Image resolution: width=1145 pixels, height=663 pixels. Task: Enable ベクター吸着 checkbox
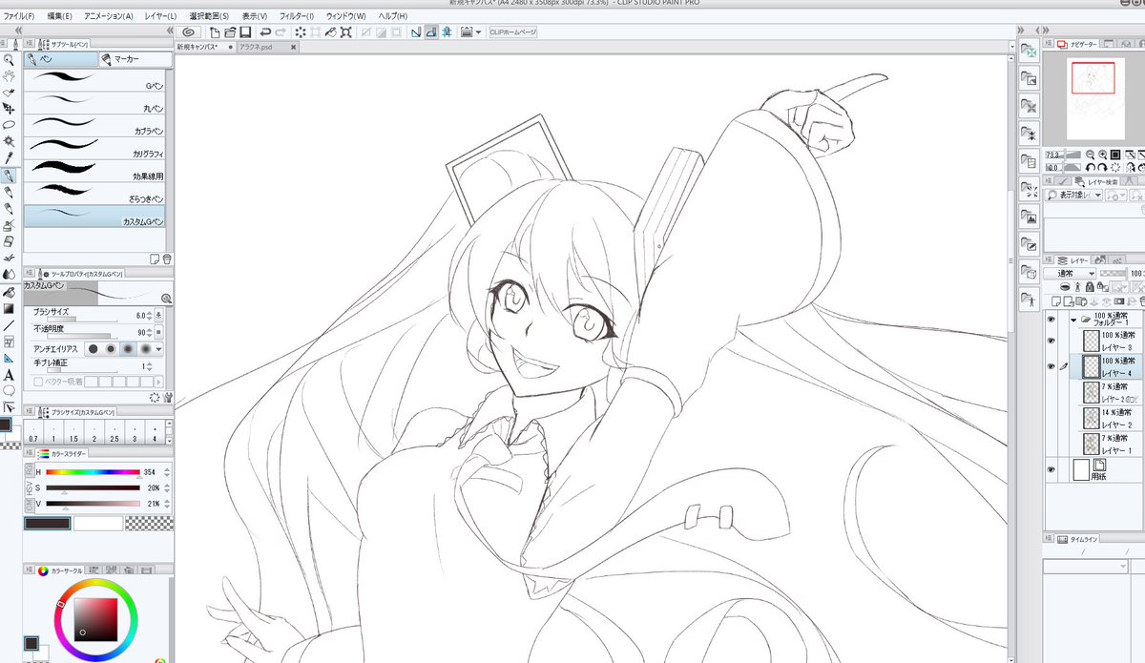pos(38,382)
